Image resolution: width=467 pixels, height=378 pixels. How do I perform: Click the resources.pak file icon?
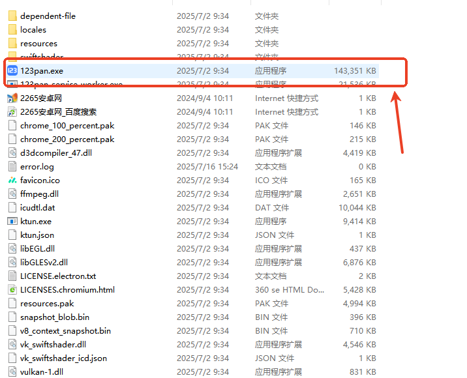click(x=12, y=304)
